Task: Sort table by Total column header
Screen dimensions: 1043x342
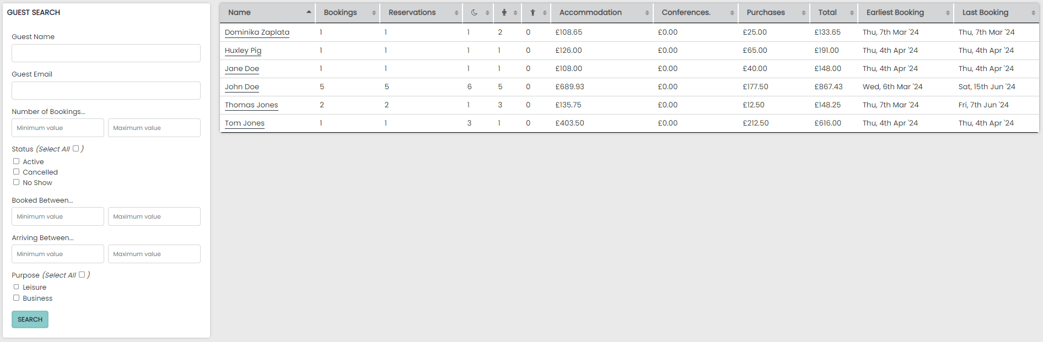Action: coord(827,13)
